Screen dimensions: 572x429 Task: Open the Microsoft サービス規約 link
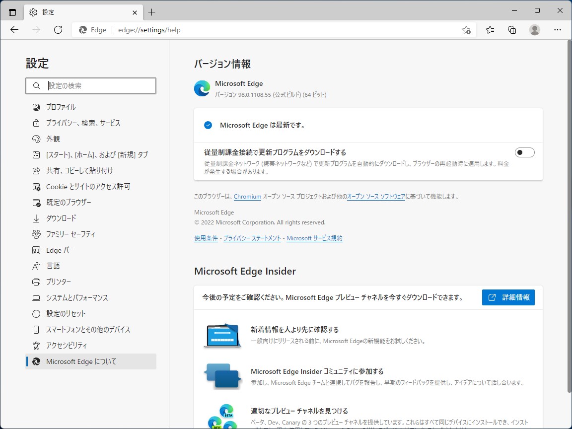pyautogui.click(x=314, y=238)
